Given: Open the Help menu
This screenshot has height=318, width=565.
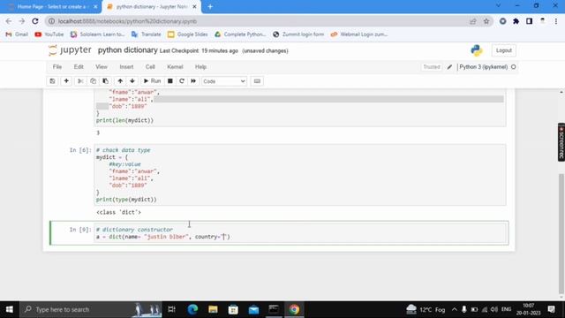Looking at the screenshot, I should [x=200, y=67].
